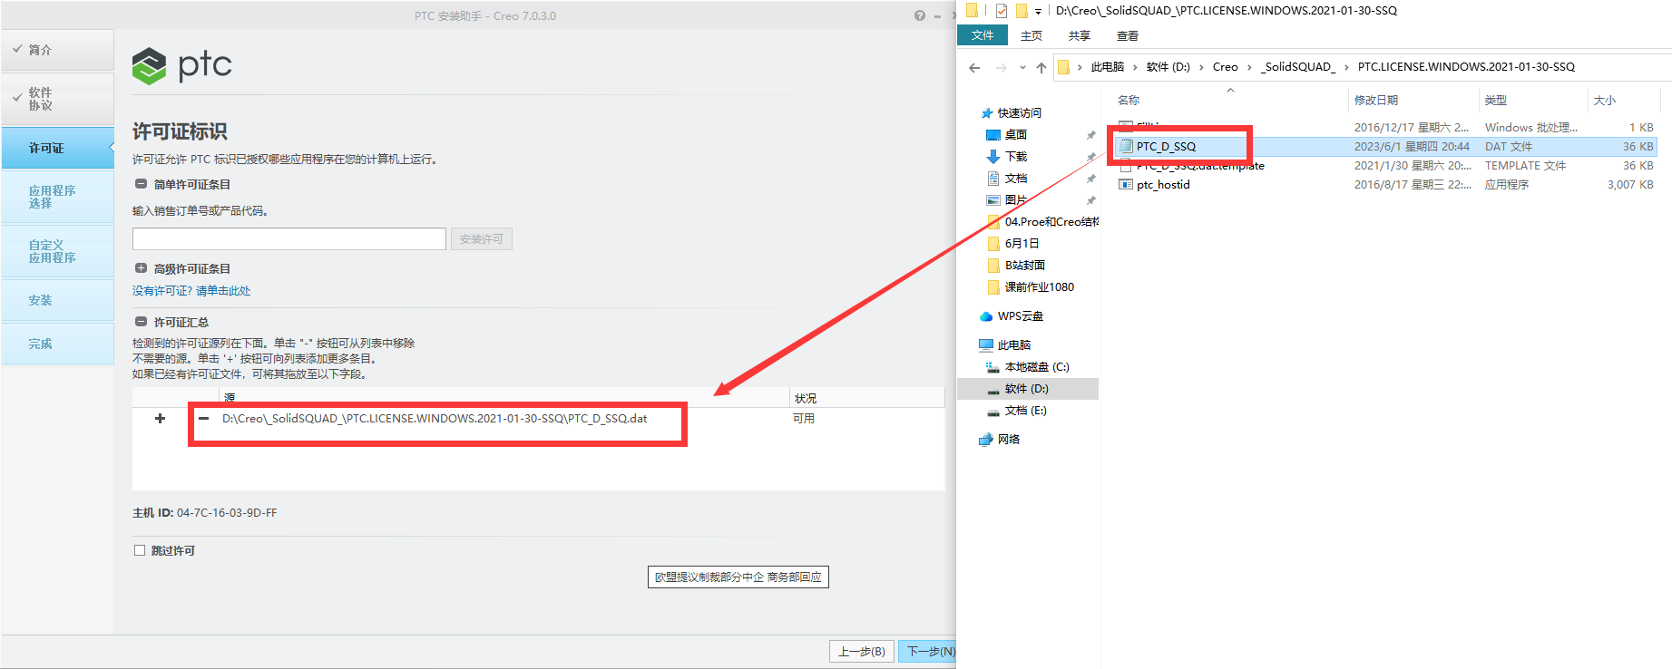Click the Explorer up-one-level arrow
Screen dimensions: 1672x669
(x=1041, y=67)
